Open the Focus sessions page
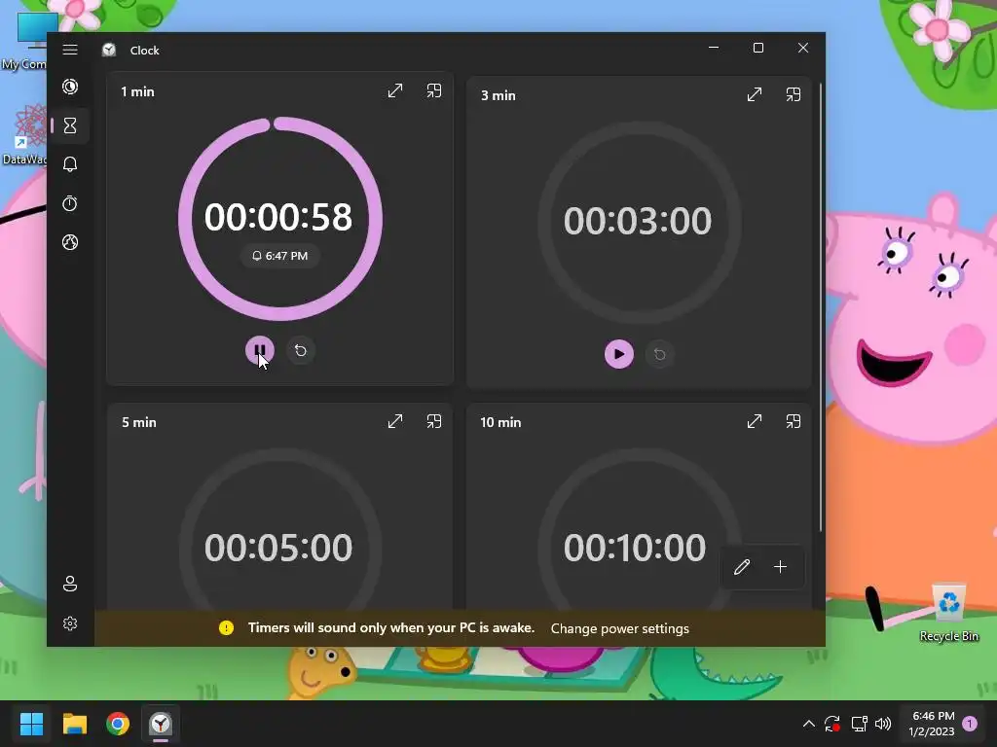 [70, 87]
